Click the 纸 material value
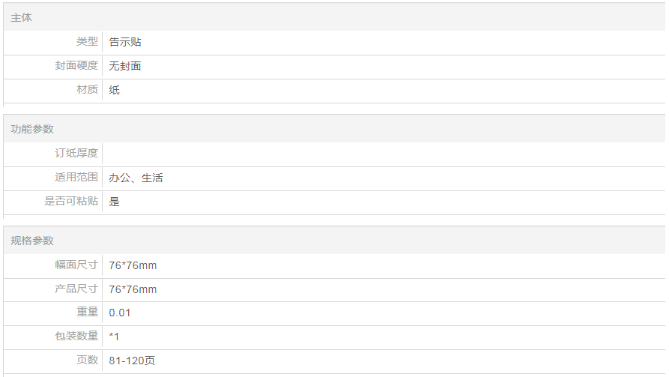 click(x=114, y=90)
